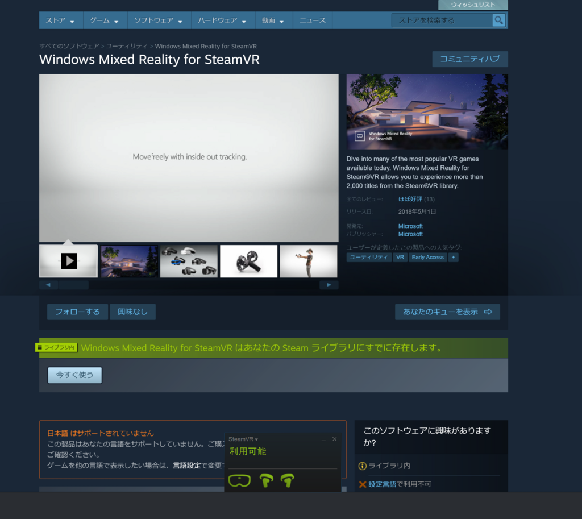Click あなたのキューを表示 button

[x=447, y=312]
